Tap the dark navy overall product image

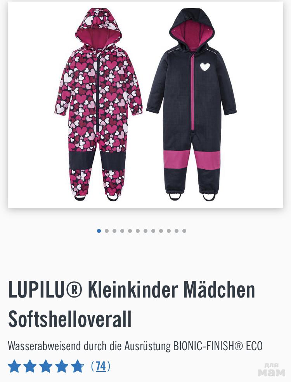tap(192, 104)
